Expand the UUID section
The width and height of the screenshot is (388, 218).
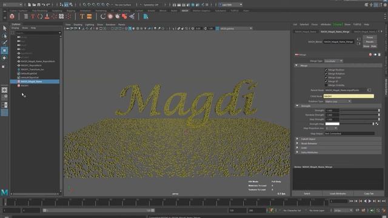[297, 148]
